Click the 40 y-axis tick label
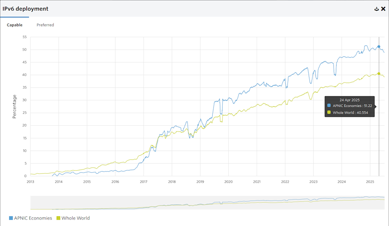 25,75
